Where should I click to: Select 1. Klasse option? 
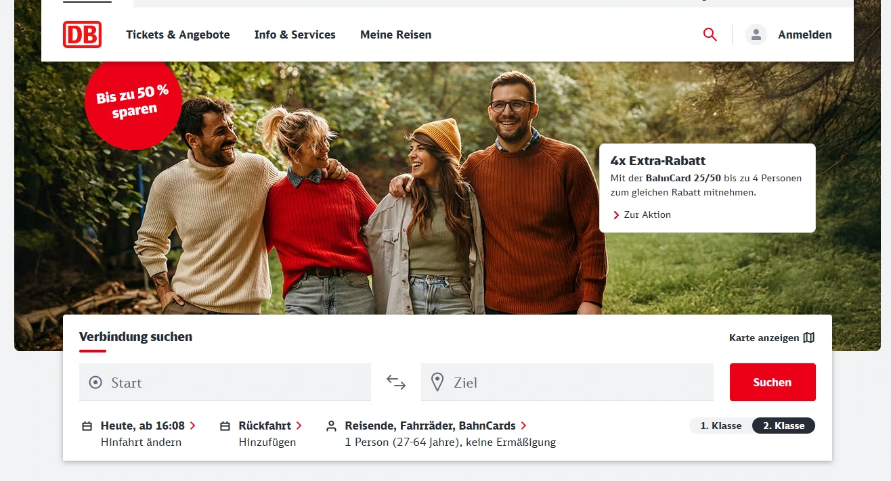pyautogui.click(x=720, y=426)
